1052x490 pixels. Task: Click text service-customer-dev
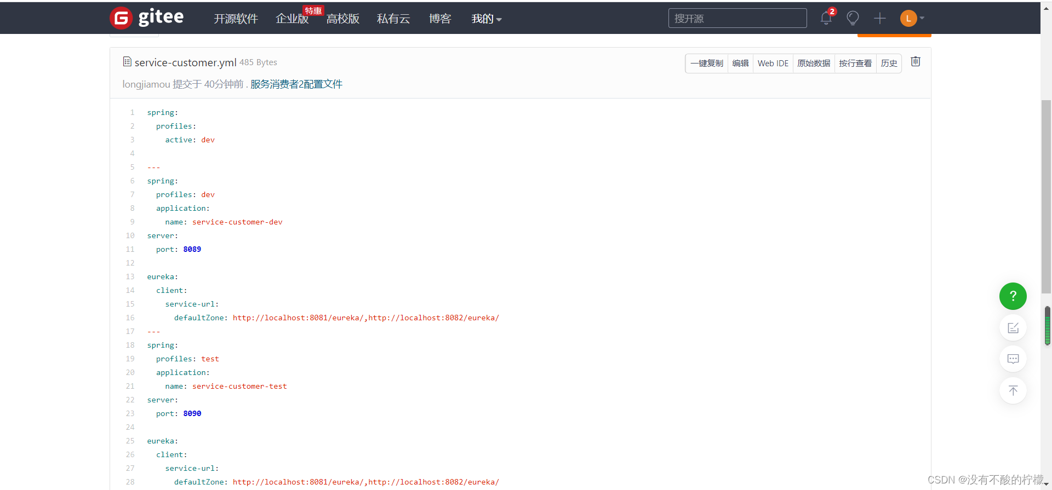[237, 222]
